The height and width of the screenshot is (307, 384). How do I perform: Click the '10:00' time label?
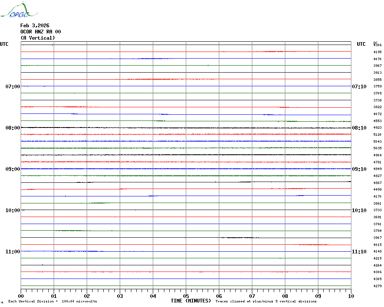click(13, 210)
